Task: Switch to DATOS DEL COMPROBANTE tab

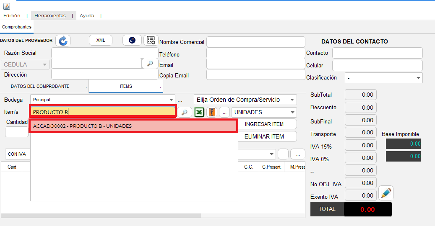Action: (40, 86)
